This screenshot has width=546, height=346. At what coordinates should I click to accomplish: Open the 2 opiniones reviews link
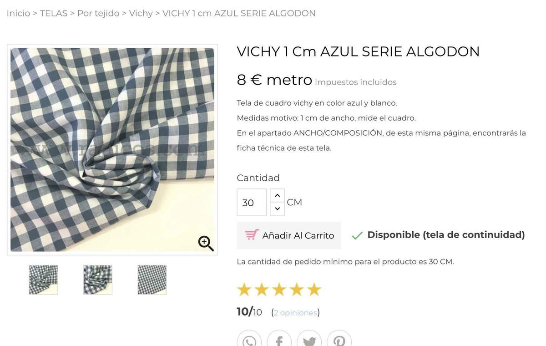click(x=295, y=313)
